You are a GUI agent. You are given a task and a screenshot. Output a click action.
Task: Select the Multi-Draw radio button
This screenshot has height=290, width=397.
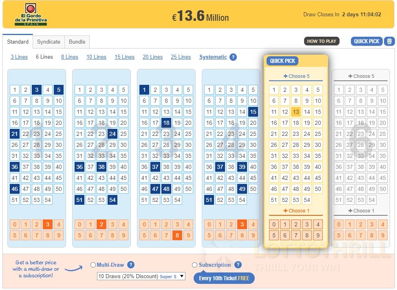tap(93, 265)
